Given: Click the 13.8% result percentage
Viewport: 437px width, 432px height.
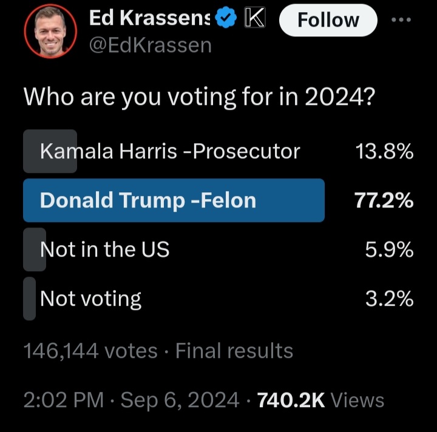Looking at the screenshot, I should (x=384, y=151).
